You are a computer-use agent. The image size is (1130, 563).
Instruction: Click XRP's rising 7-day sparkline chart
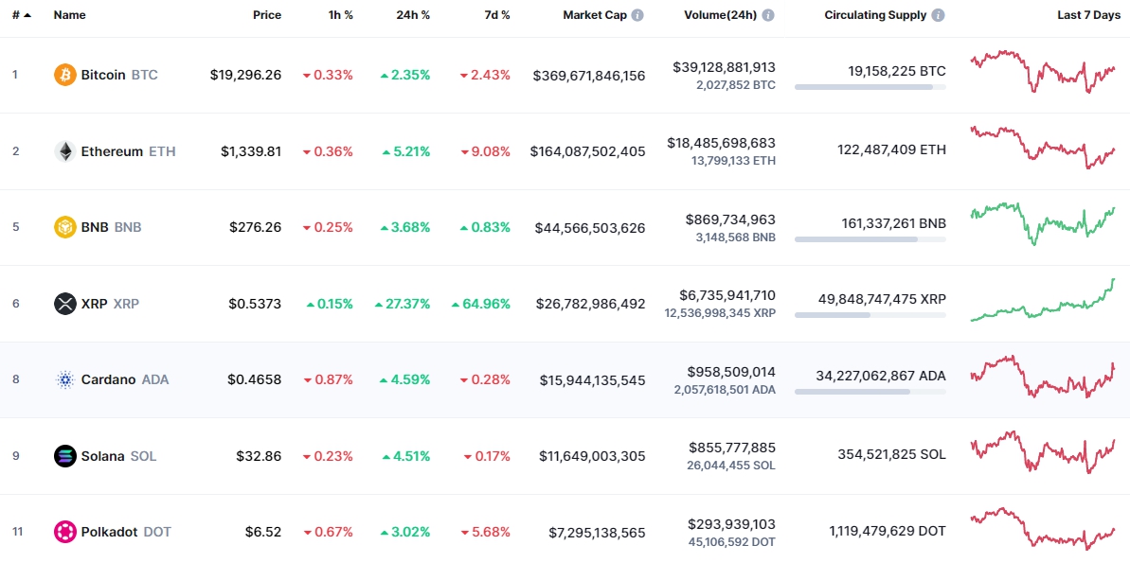coord(1044,300)
